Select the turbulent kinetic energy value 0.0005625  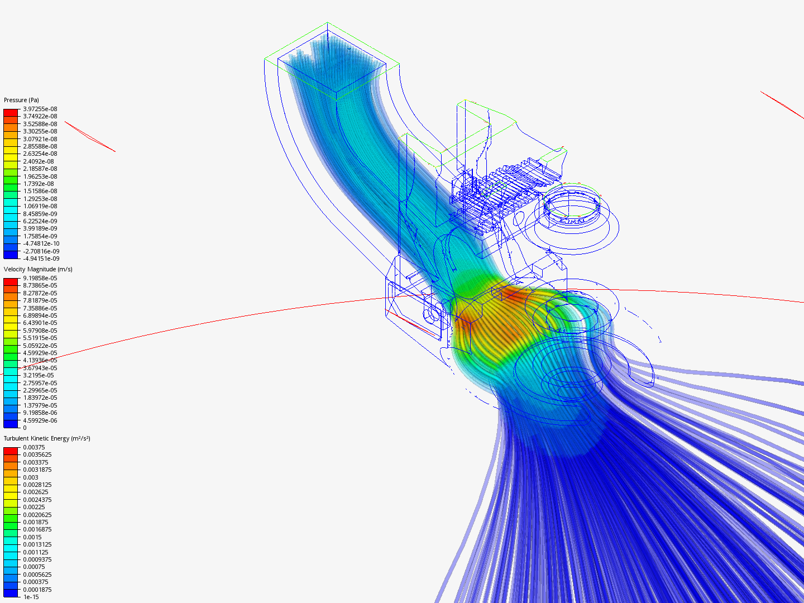coord(37,575)
